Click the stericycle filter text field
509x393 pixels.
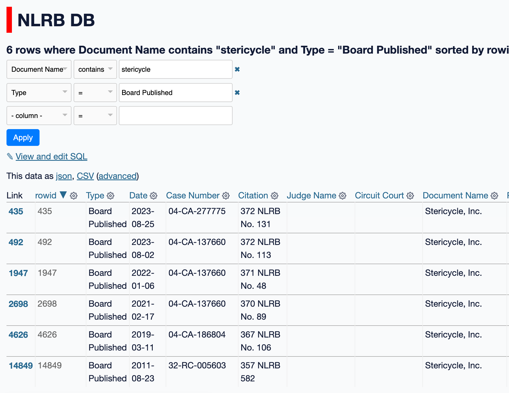pyautogui.click(x=176, y=69)
